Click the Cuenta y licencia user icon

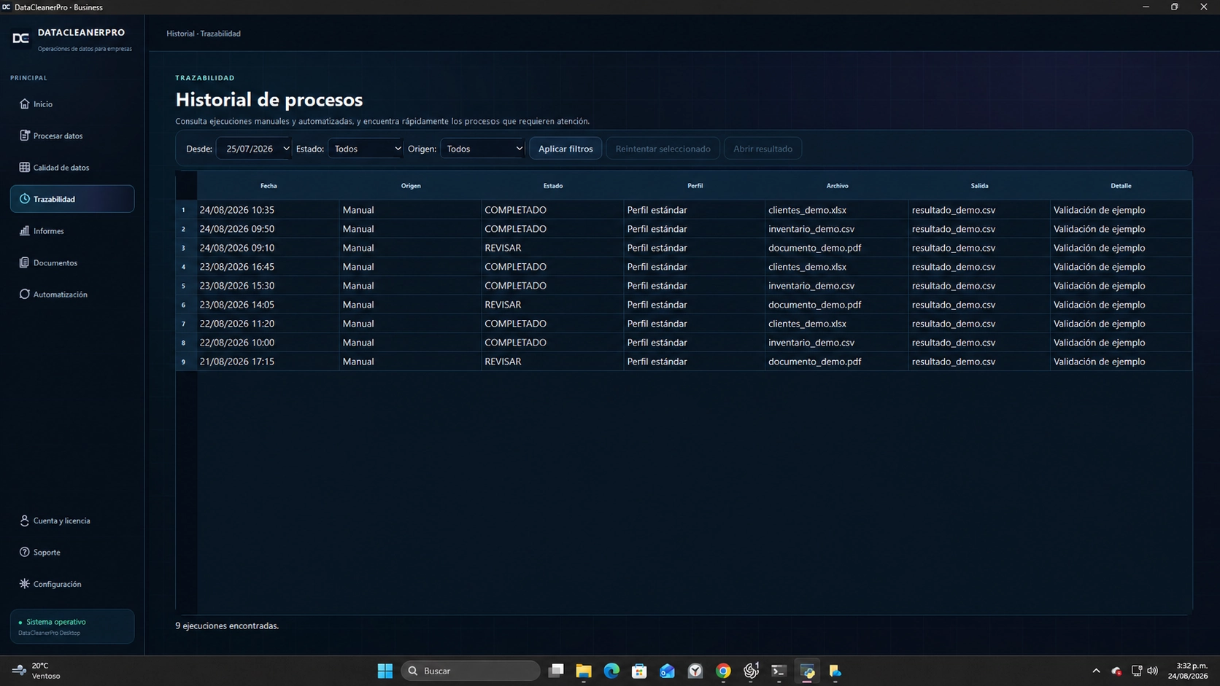pos(24,521)
